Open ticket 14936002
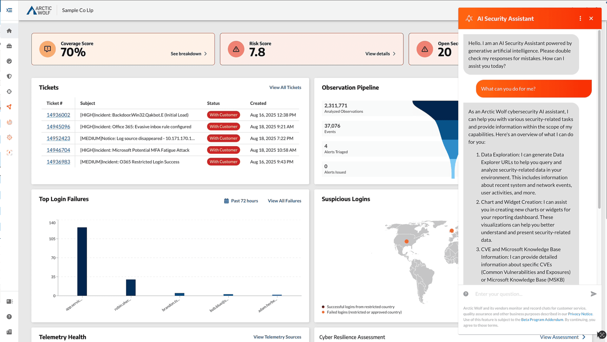Viewport: 607px width, 342px height. 58,115
